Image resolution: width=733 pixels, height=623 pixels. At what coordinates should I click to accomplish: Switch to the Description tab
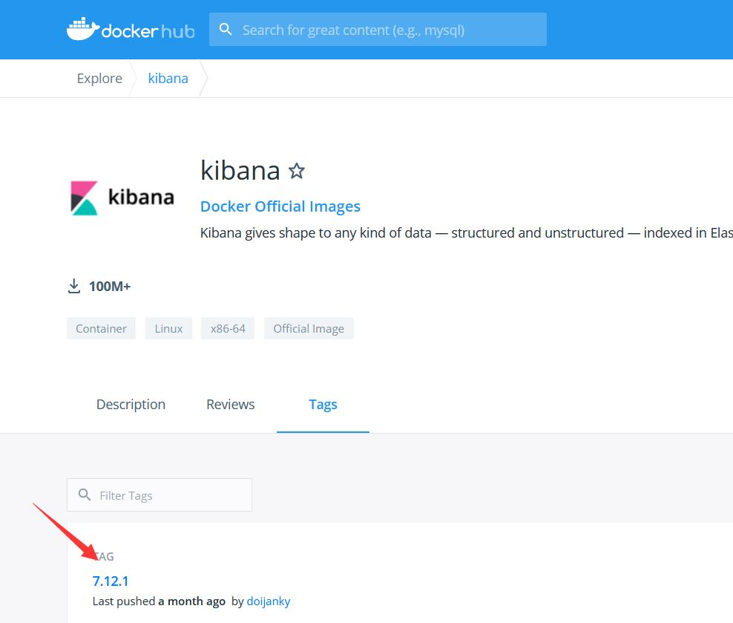[131, 404]
